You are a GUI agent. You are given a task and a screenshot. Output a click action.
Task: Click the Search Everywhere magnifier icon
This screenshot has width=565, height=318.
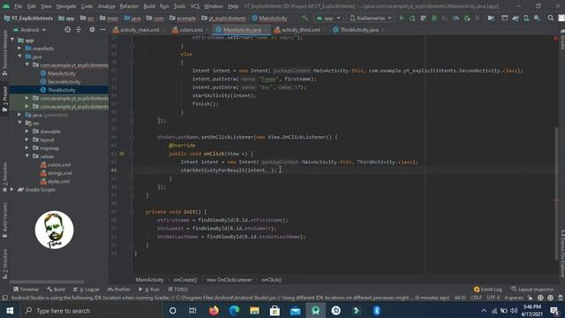point(551,18)
